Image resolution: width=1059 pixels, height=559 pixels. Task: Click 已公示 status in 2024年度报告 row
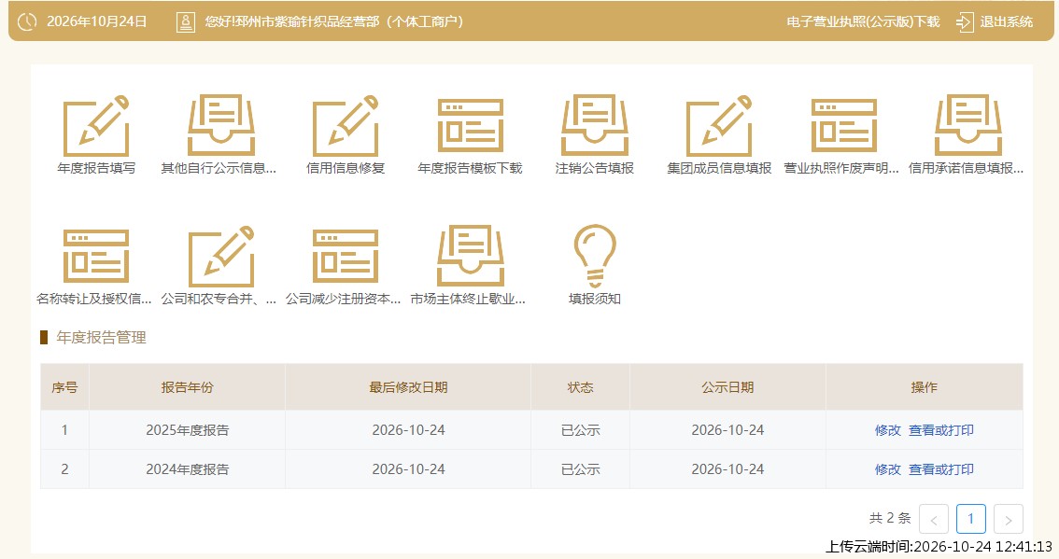point(580,469)
